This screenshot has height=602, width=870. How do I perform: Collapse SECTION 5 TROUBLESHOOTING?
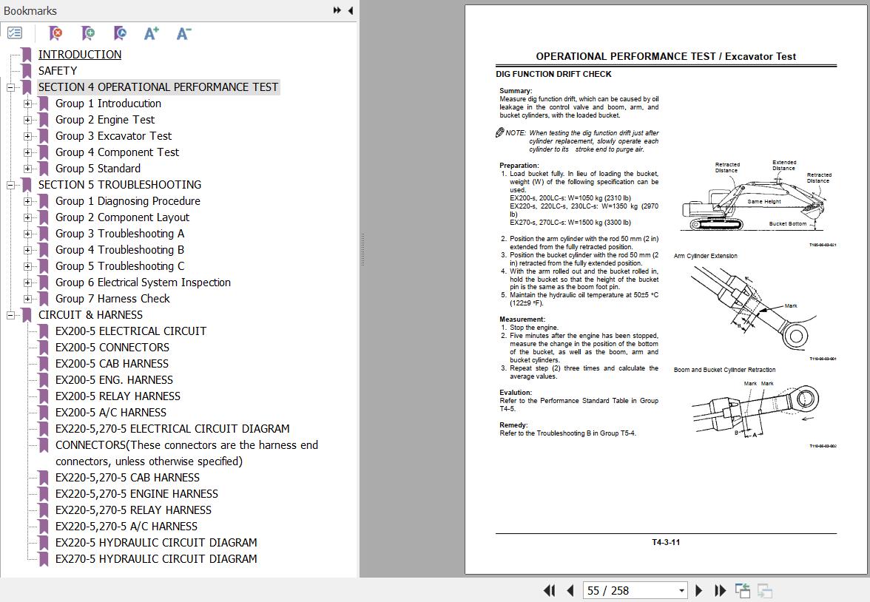point(10,185)
